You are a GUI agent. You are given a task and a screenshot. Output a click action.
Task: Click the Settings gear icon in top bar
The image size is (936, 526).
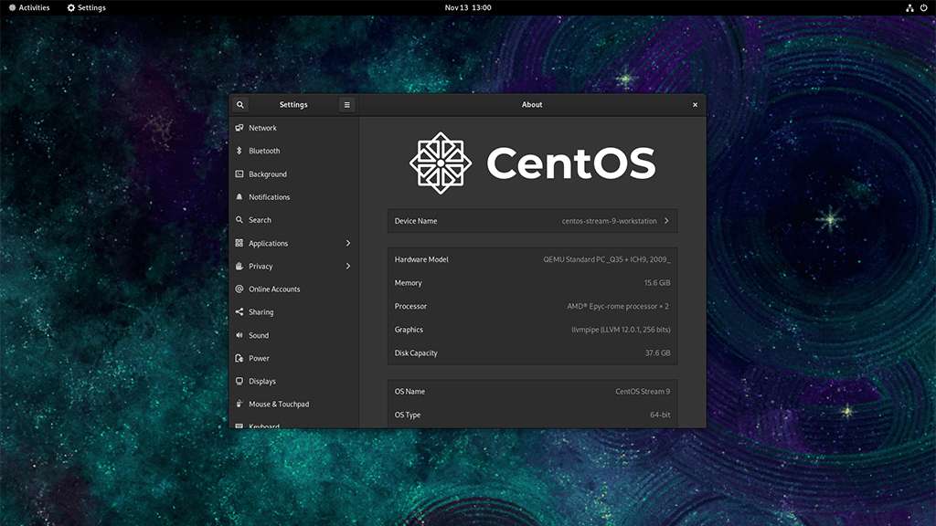[x=71, y=7]
